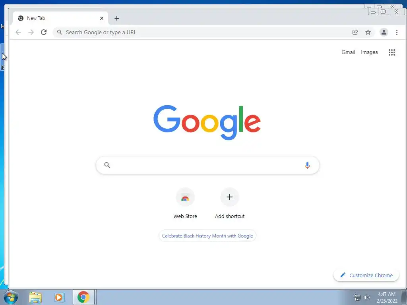
Task: Bookmark this tab with the star icon
Action: pyautogui.click(x=368, y=32)
